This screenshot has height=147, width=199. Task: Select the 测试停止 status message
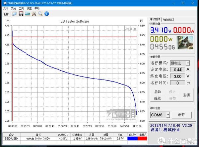pos(171,130)
